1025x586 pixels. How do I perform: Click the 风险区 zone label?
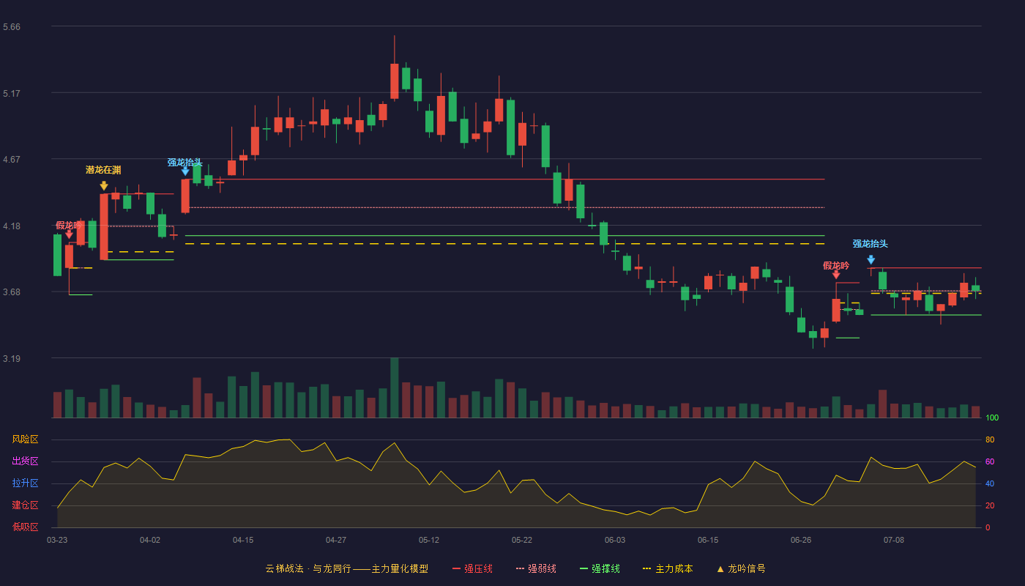click(x=25, y=439)
